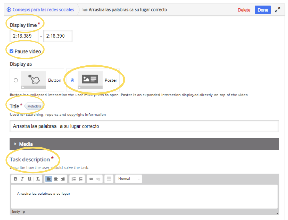The image size is (288, 220).
Task: Click the Title text input field
Action: point(144,126)
